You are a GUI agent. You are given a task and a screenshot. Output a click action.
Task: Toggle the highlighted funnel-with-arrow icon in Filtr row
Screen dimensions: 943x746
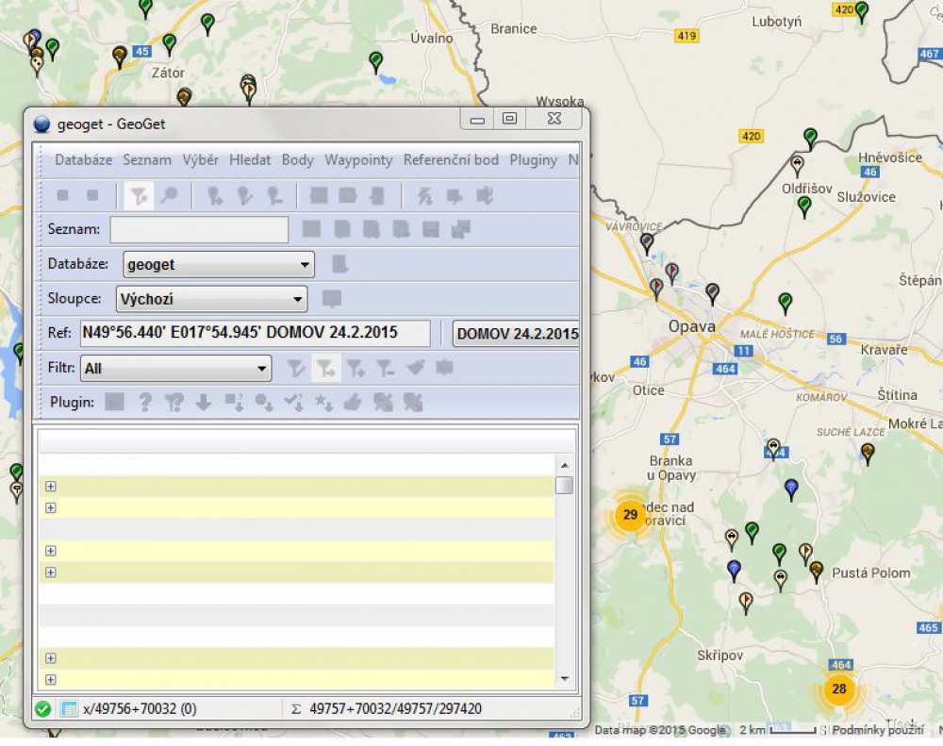click(326, 368)
